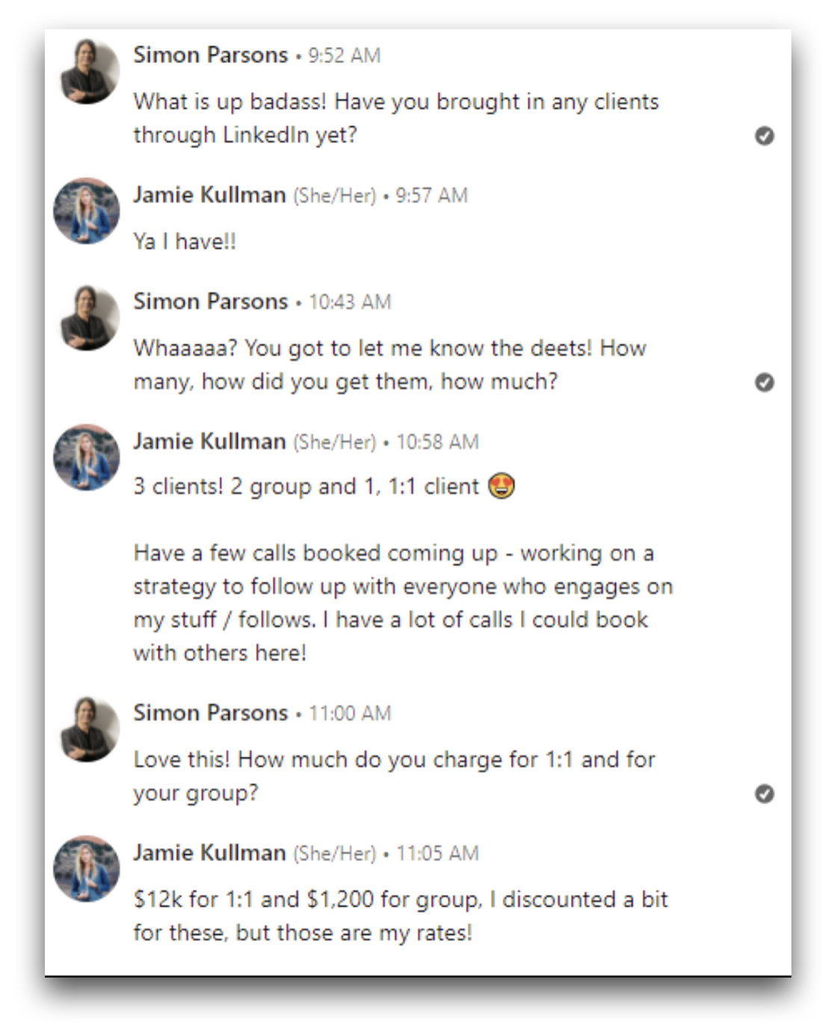The image size is (834, 1024).
Task: Click the checkmark beside the "how much?" message
Action: [764, 383]
